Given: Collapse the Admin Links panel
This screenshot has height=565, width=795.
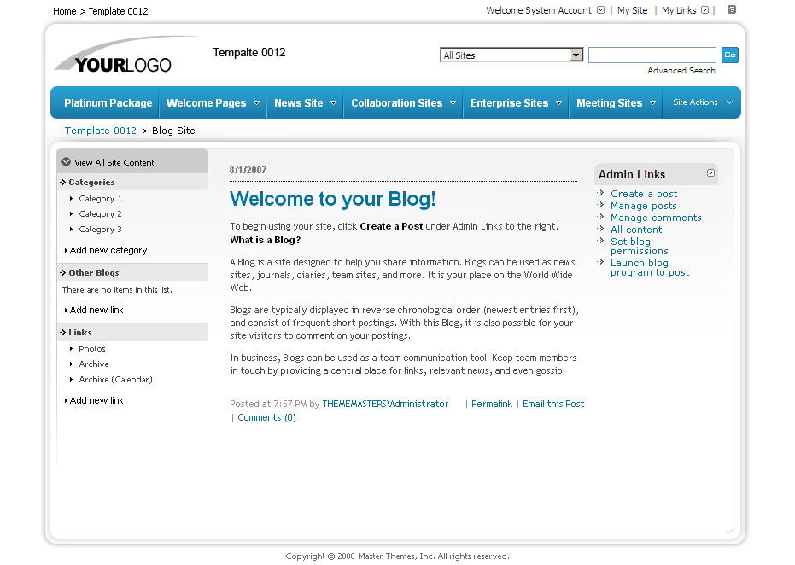Looking at the screenshot, I should click(710, 173).
